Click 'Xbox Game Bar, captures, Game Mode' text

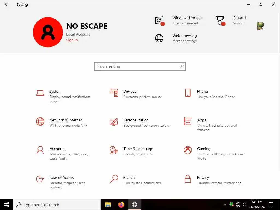tap(220, 156)
